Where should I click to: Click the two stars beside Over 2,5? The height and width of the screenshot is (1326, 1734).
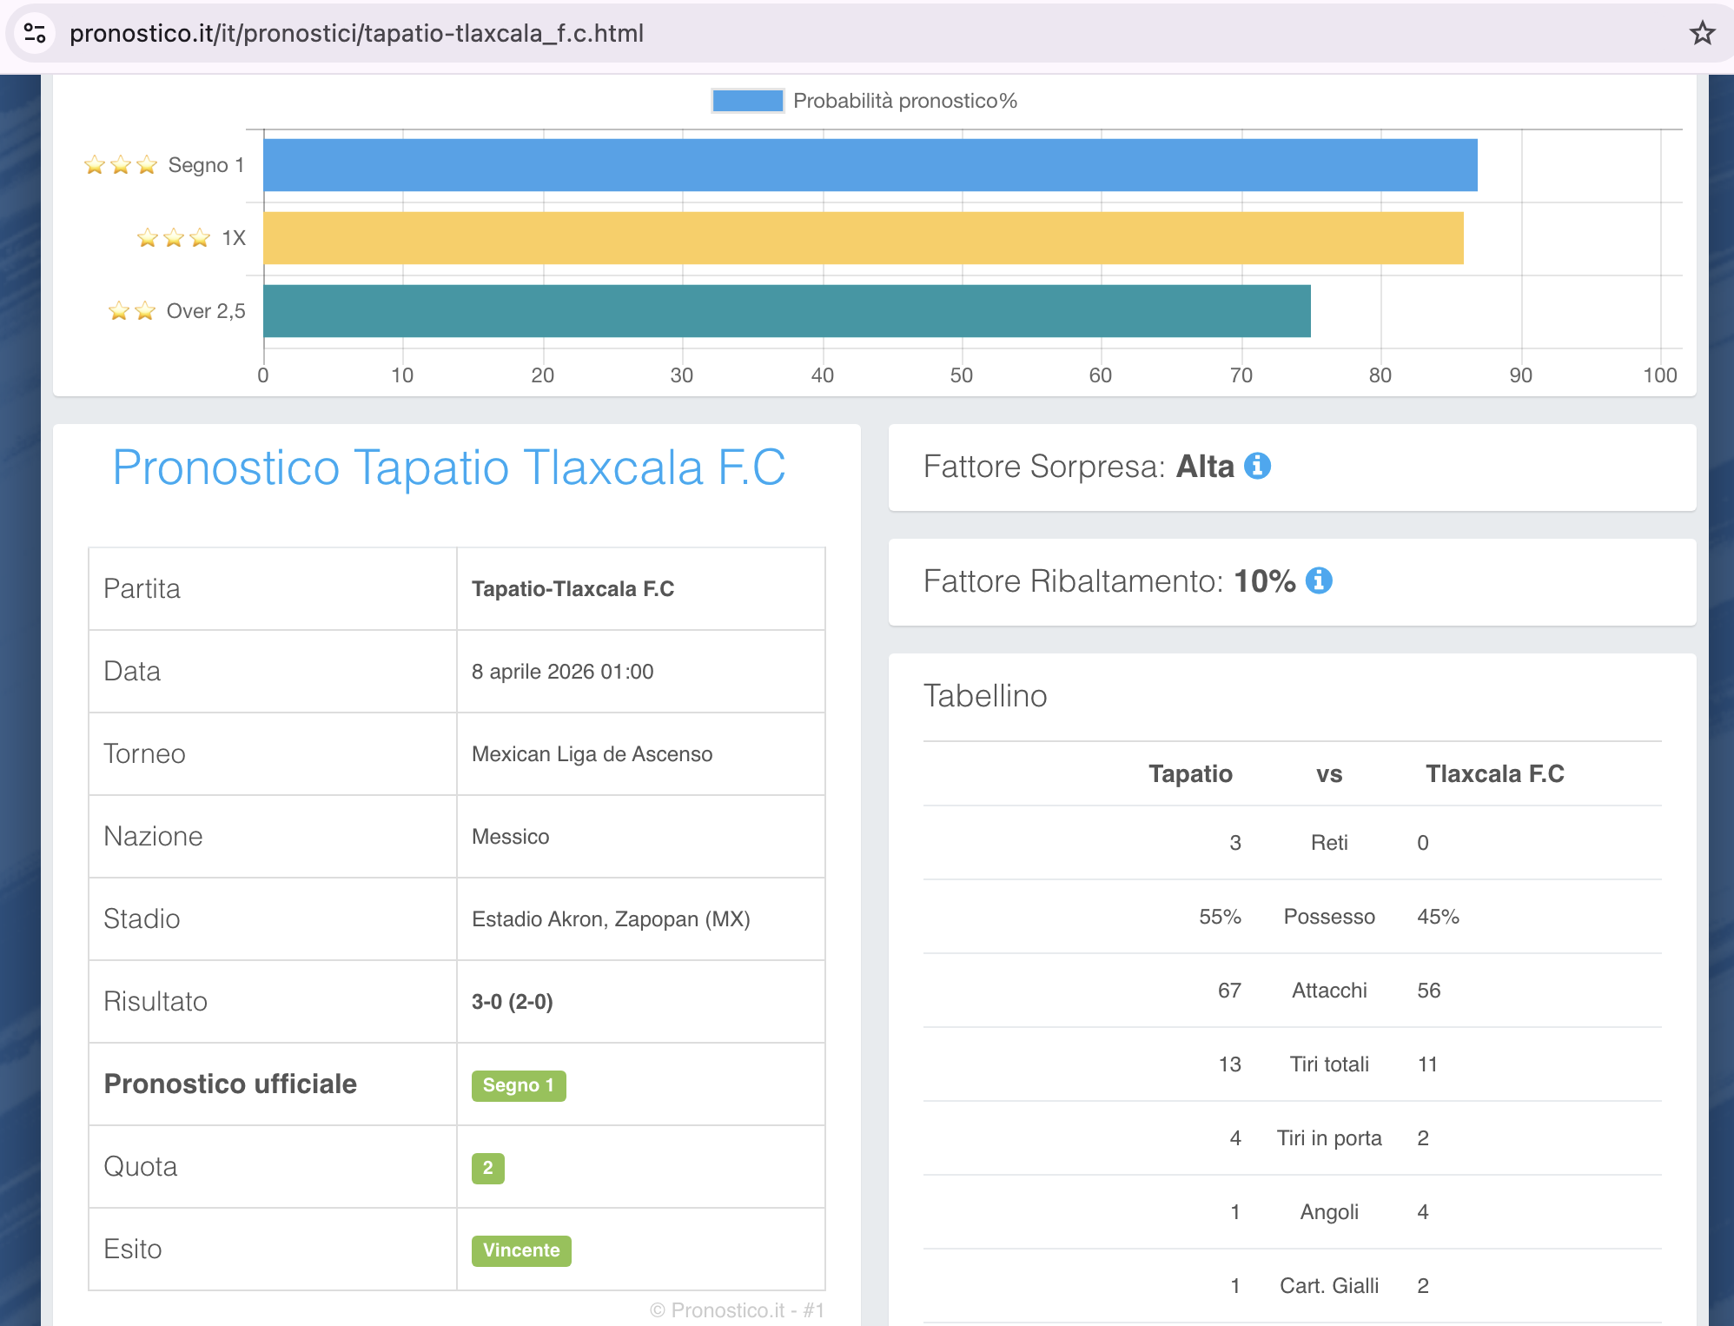click(132, 311)
